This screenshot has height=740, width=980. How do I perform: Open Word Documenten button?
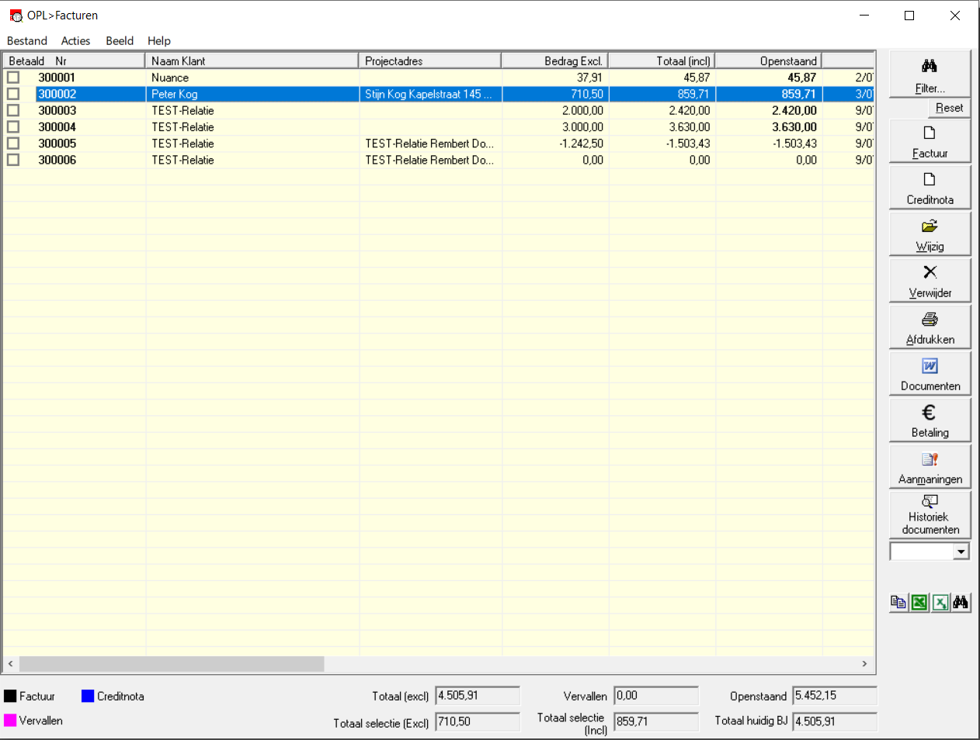(x=930, y=374)
